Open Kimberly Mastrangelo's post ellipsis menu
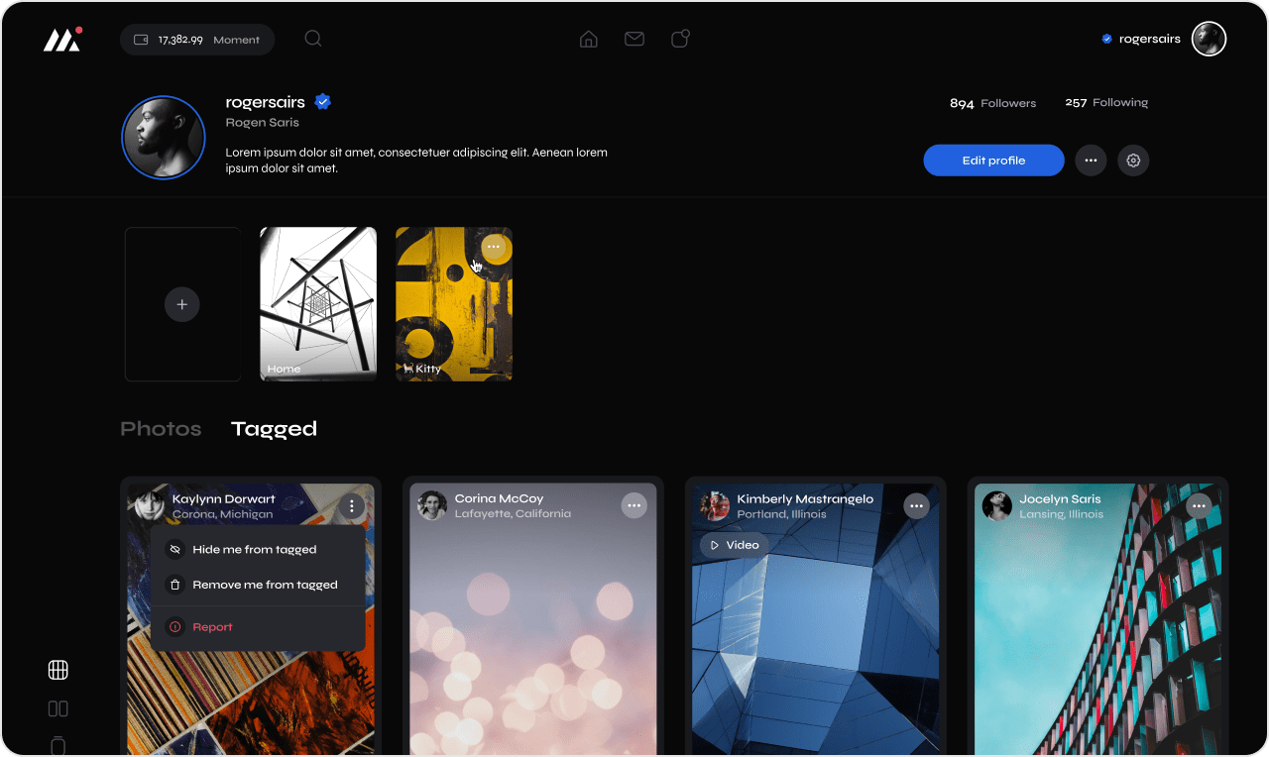 (917, 505)
